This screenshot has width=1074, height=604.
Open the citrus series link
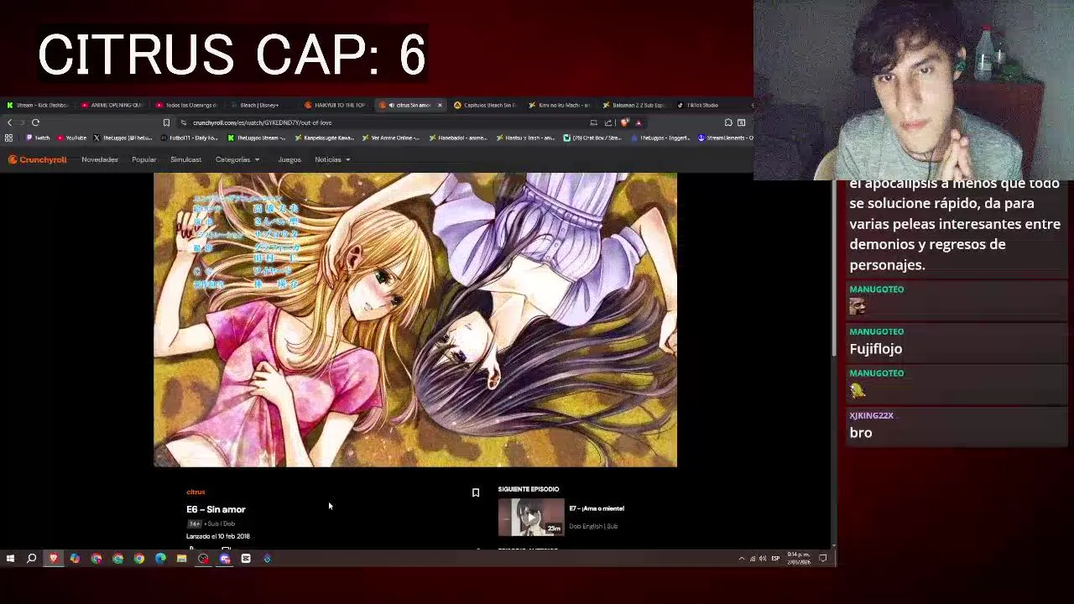[x=196, y=492]
